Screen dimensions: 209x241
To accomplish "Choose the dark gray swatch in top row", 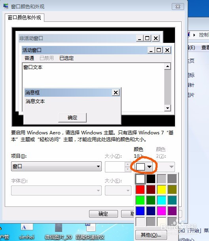I will pos(172,179).
